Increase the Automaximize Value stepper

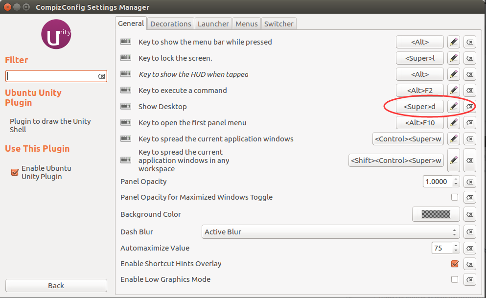pos(456,245)
